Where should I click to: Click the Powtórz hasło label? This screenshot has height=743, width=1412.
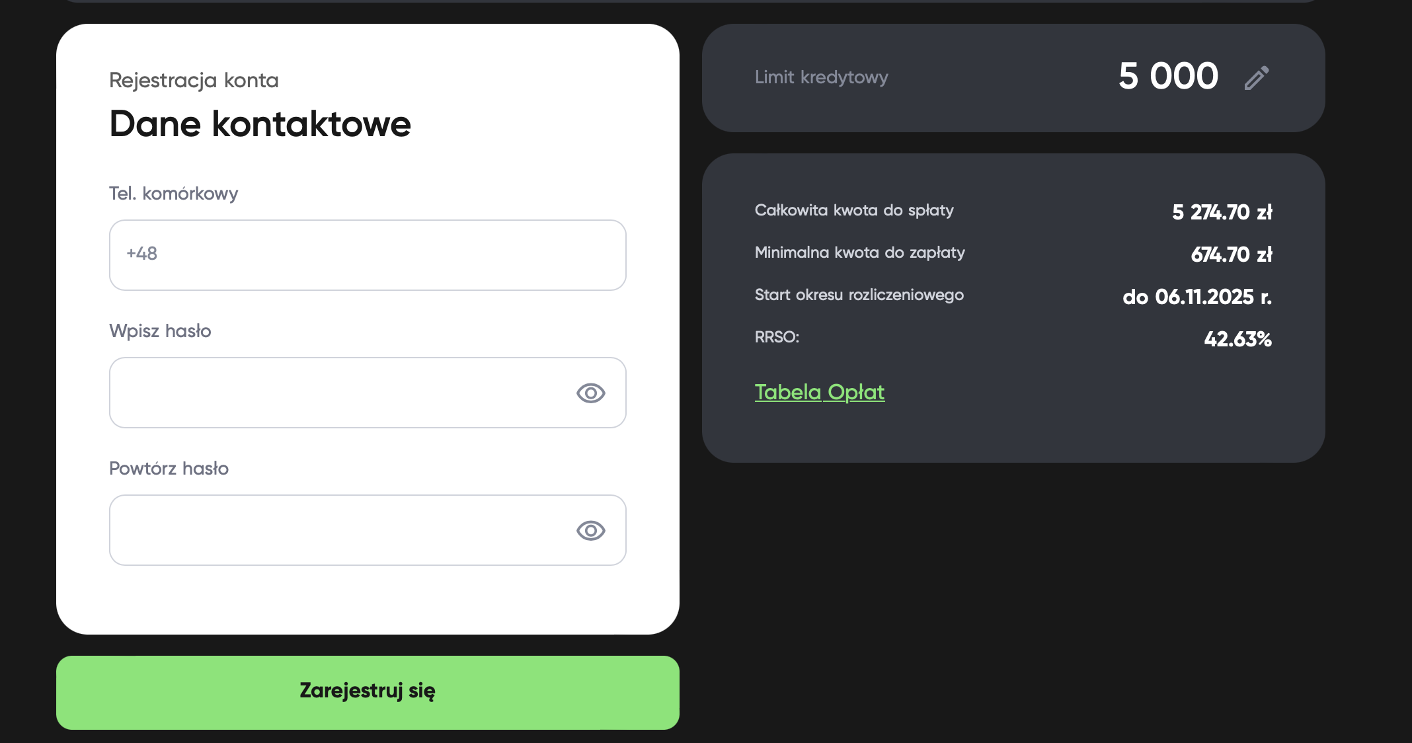tap(169, 469)
